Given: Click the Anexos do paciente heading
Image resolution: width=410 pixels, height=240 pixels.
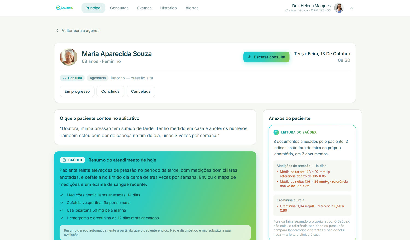Looking at the screenshot, I should [289, 118].
